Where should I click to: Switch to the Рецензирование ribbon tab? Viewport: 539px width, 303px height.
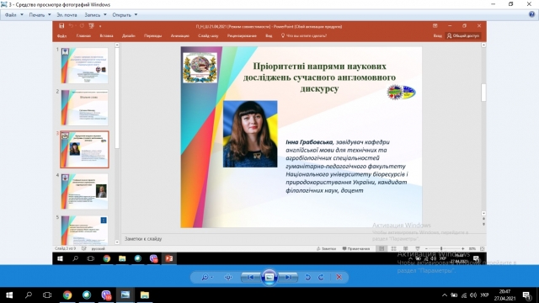(242, 35)
